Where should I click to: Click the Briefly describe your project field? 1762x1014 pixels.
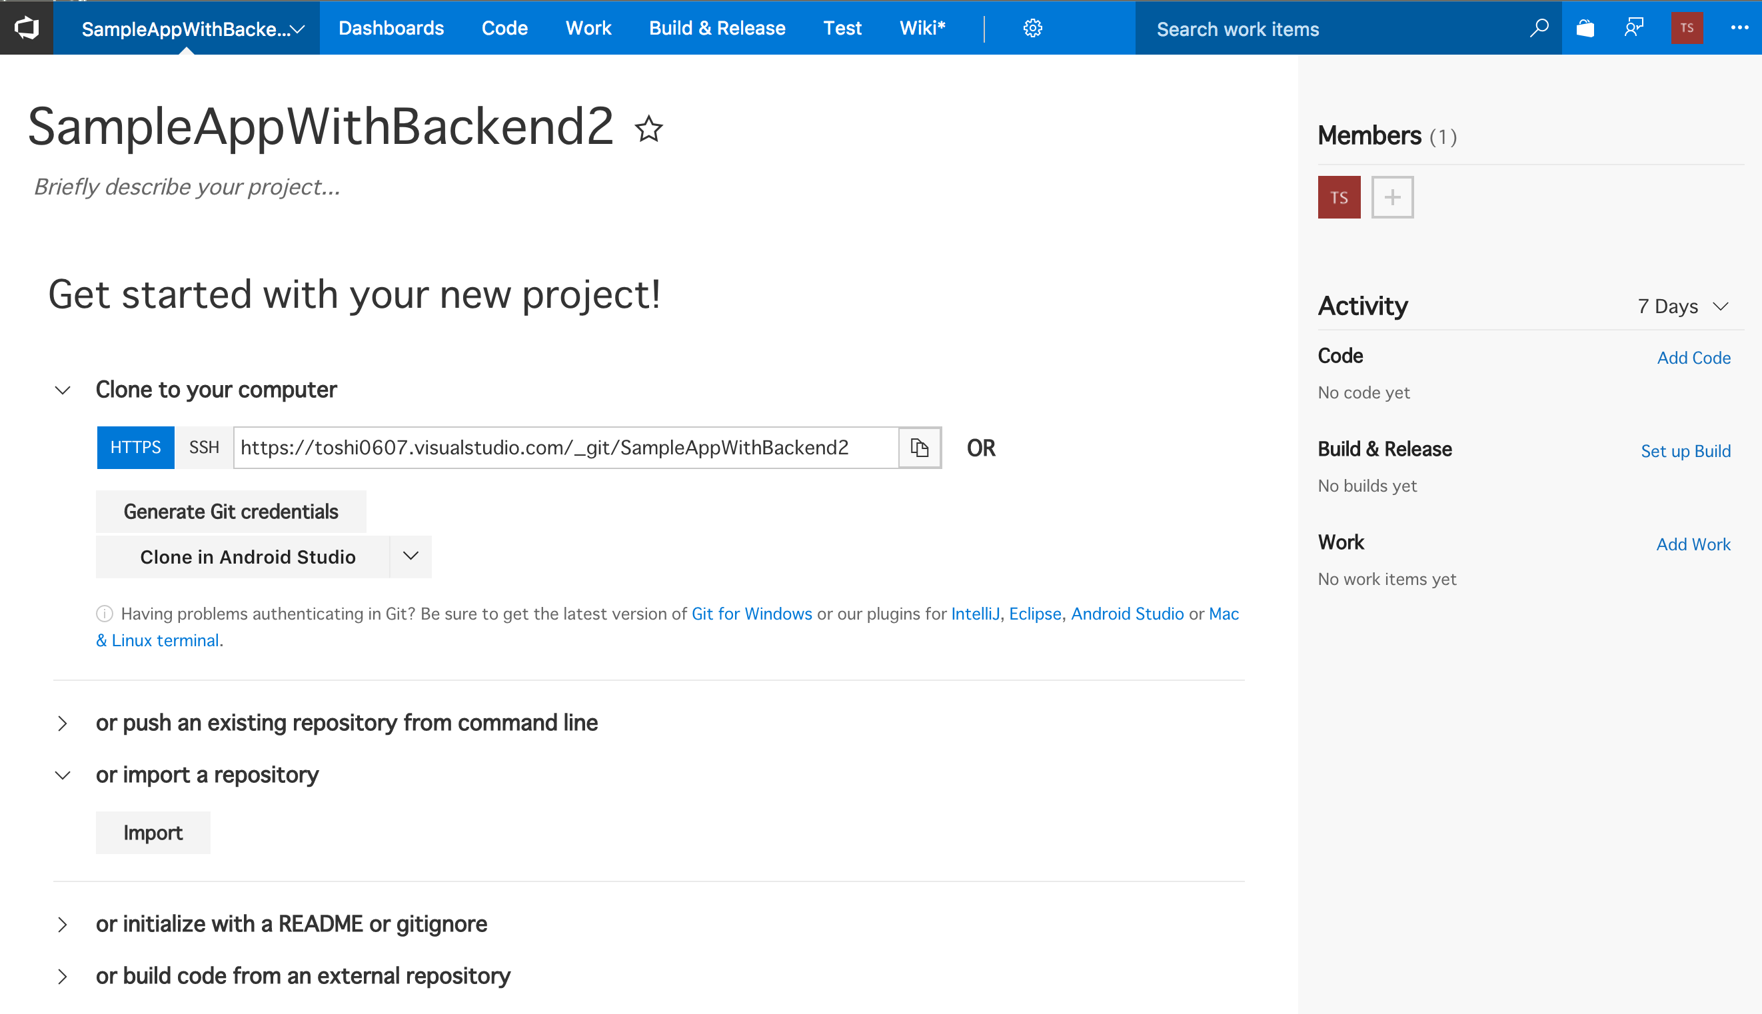coord(187,187)
